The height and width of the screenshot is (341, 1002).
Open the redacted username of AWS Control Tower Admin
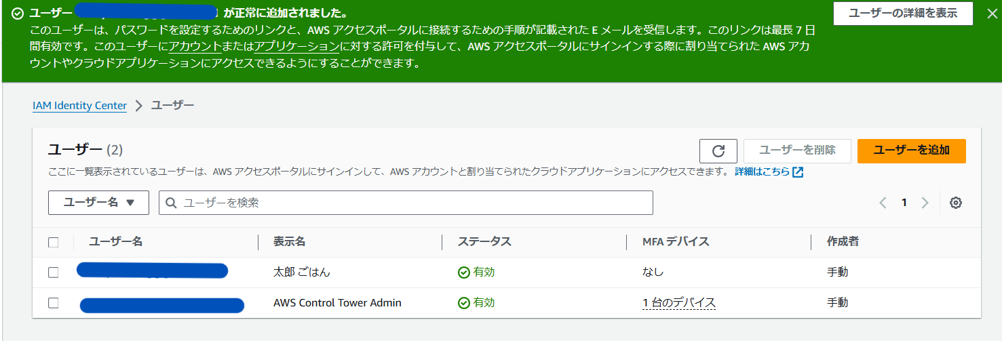[x=162, y=305]
